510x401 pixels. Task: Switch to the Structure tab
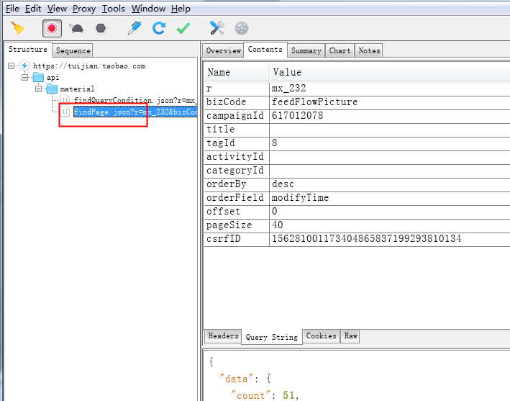28,50
